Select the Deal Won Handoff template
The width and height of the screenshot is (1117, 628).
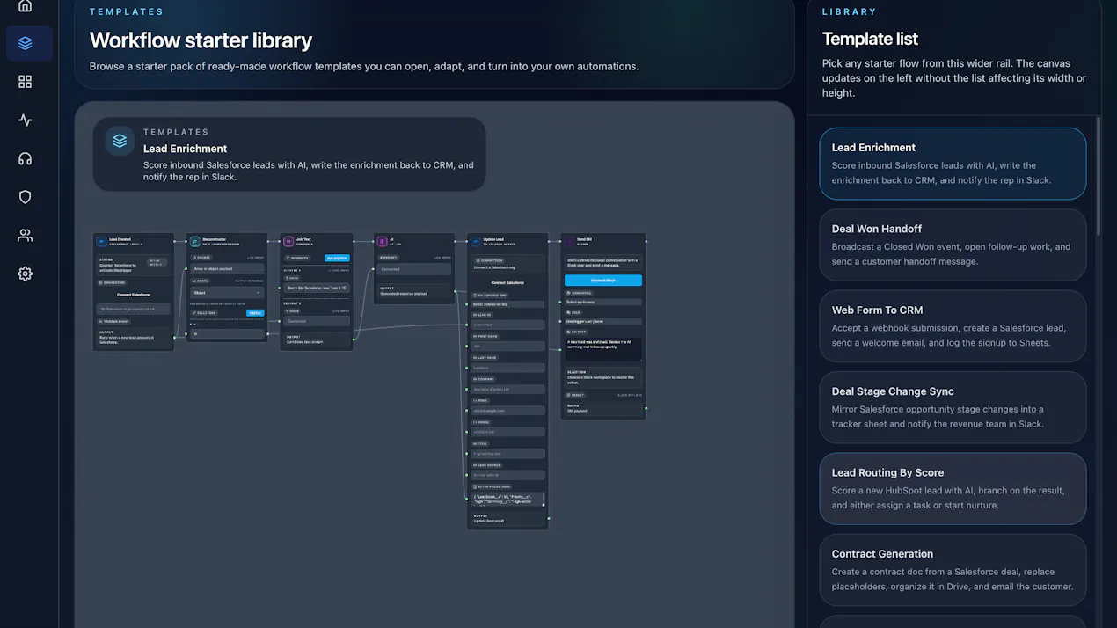coord(953,245)
